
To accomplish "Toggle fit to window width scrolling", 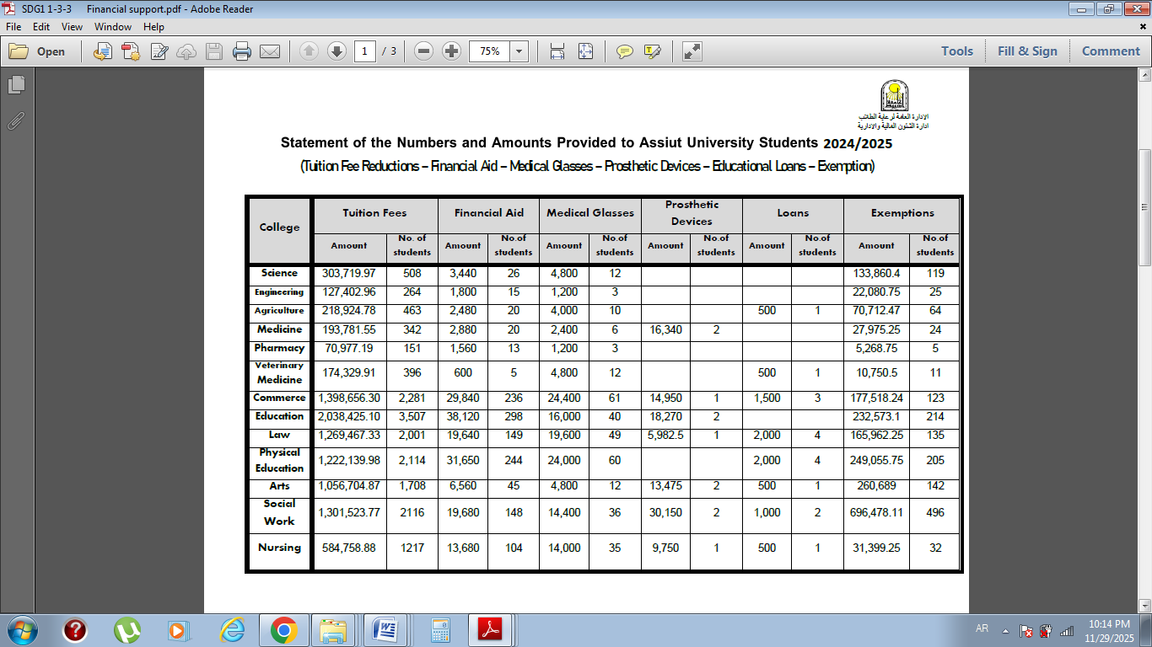I will point(557,51).
